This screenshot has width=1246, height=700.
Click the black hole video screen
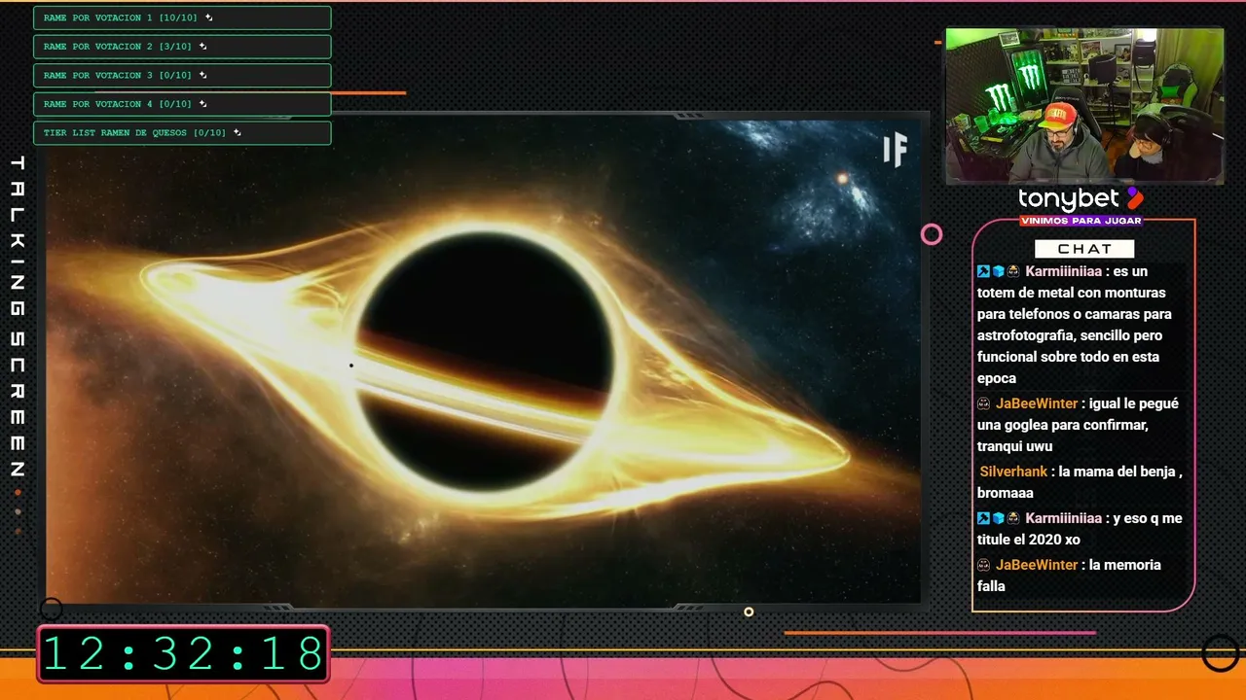click(x=483, y=360)
